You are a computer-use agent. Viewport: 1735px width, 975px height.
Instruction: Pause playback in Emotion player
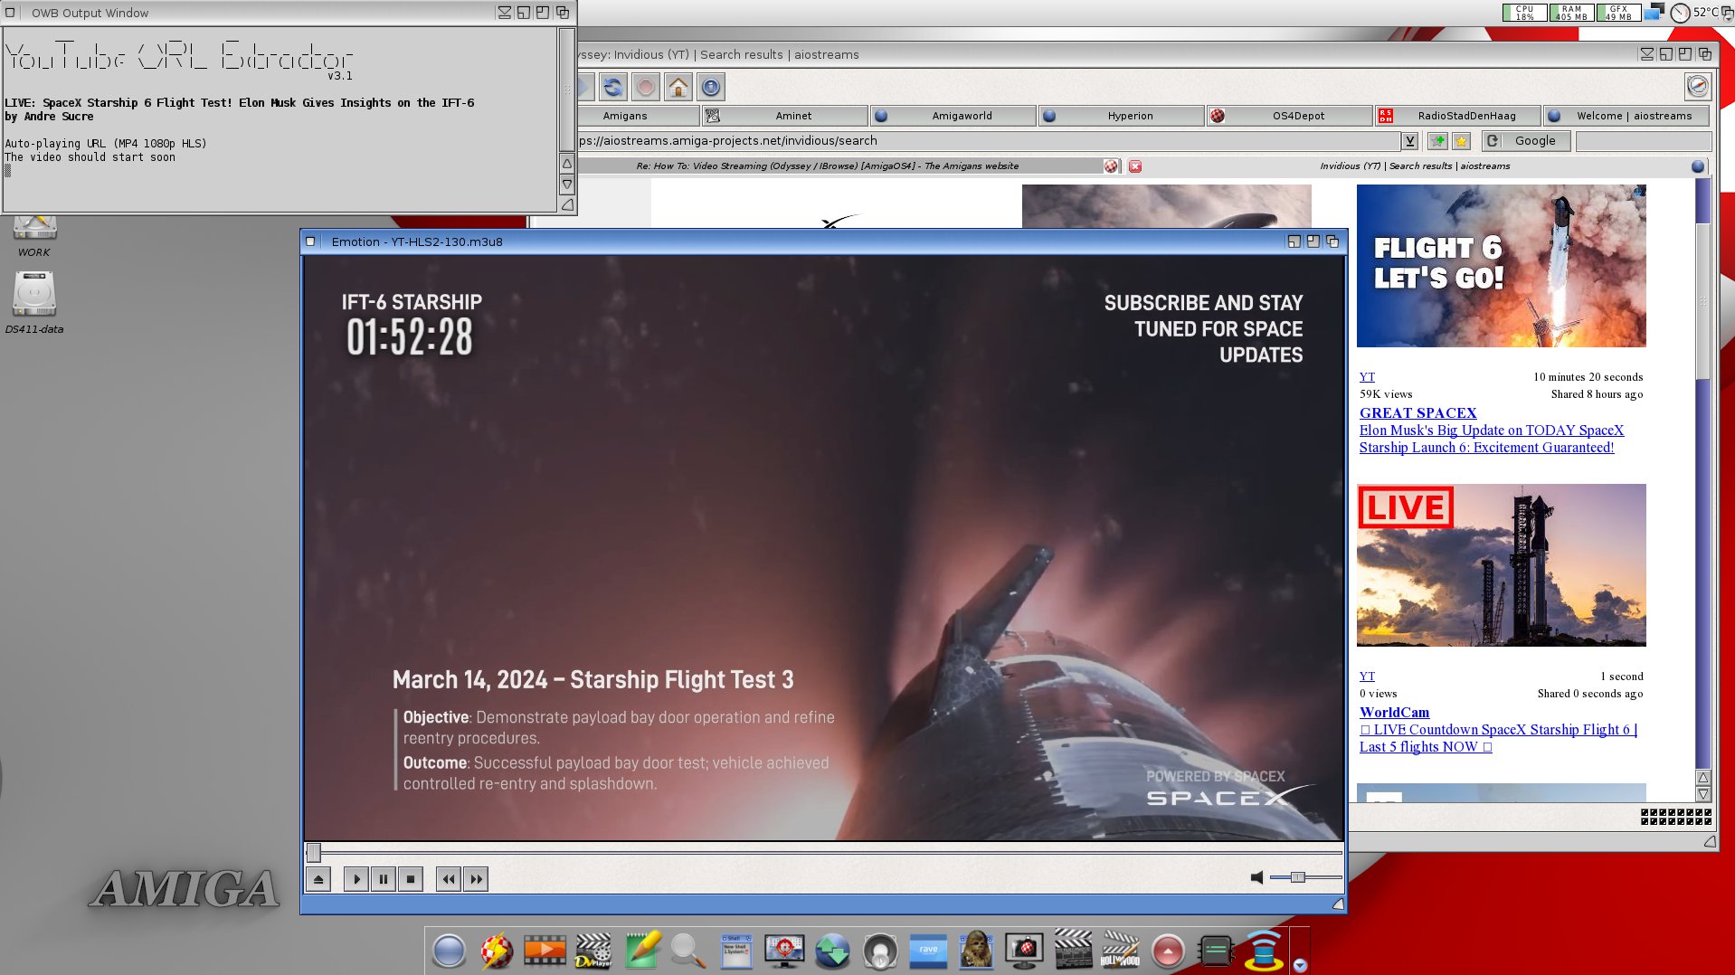point(384,878)
